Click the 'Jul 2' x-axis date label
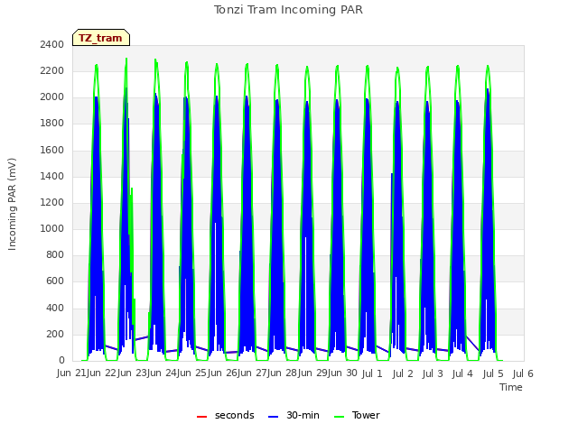578x433 pixels. pyautogui.click(x=403, y=373)
